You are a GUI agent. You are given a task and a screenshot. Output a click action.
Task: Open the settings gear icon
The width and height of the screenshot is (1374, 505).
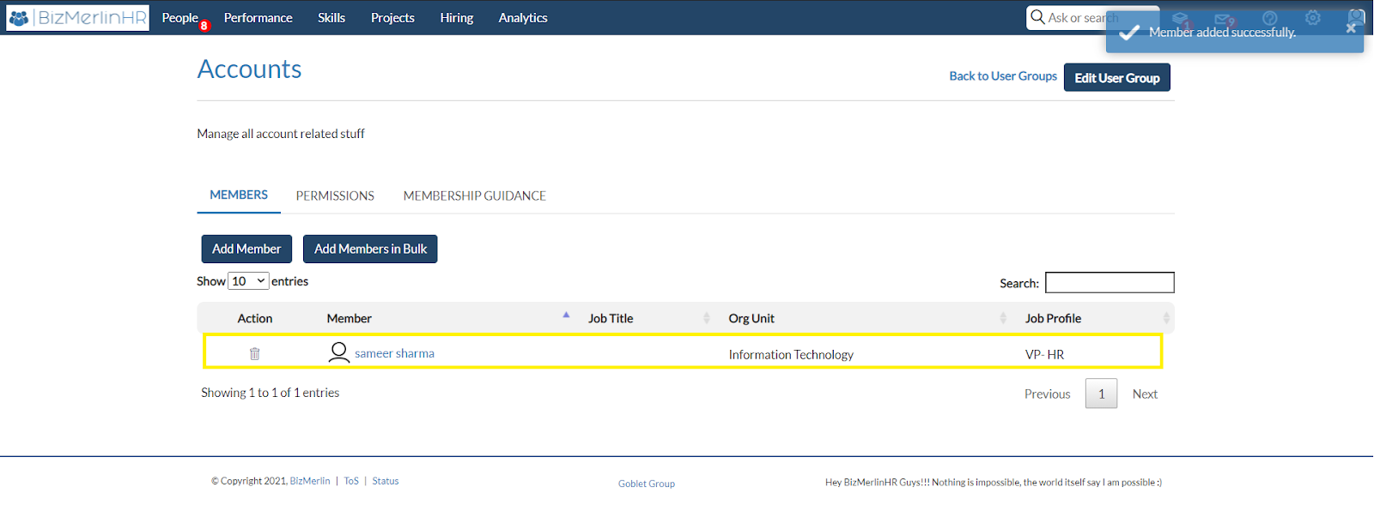1313,18
